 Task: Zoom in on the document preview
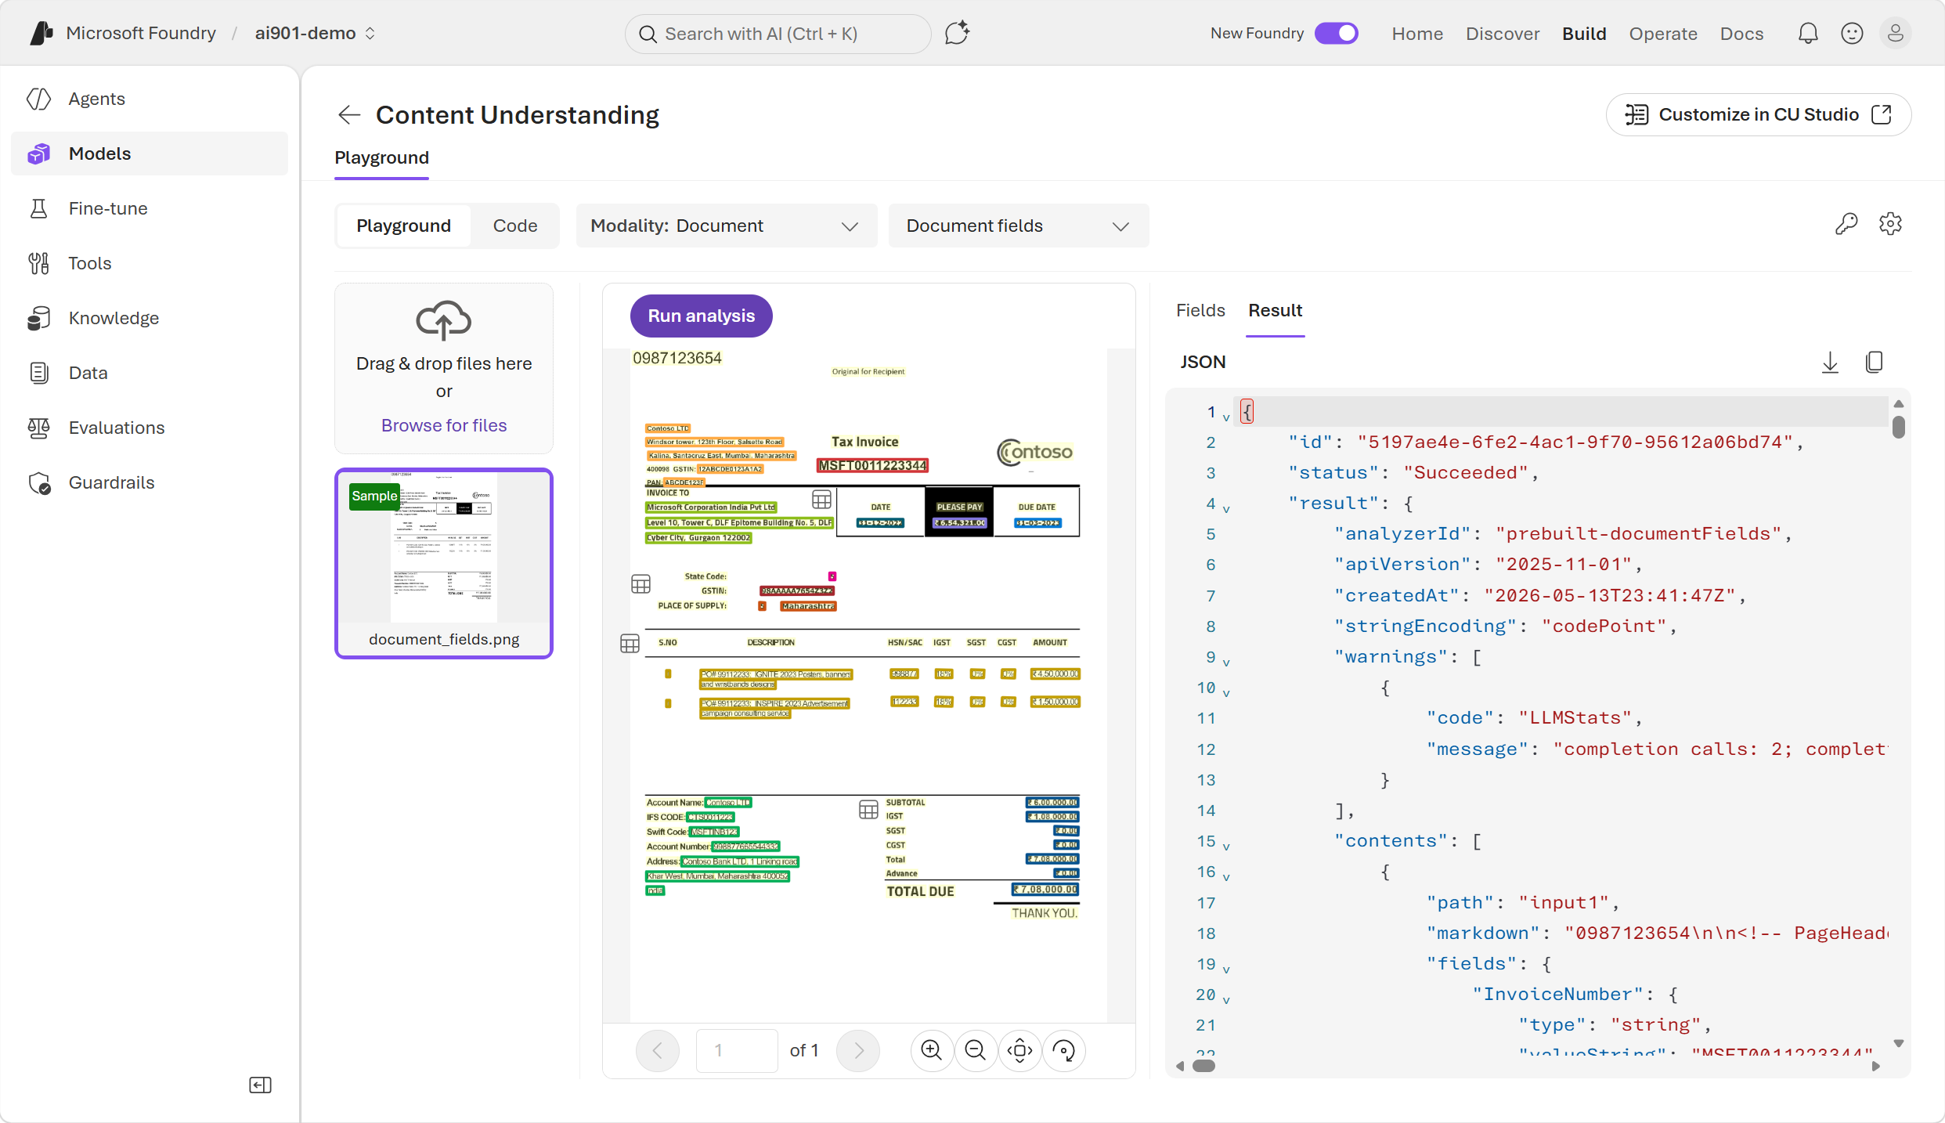[932, 1050]
